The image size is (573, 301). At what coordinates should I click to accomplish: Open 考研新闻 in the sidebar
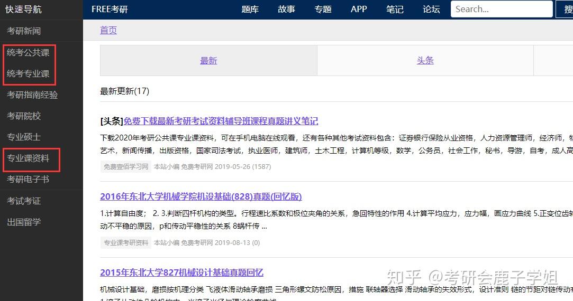24,31
